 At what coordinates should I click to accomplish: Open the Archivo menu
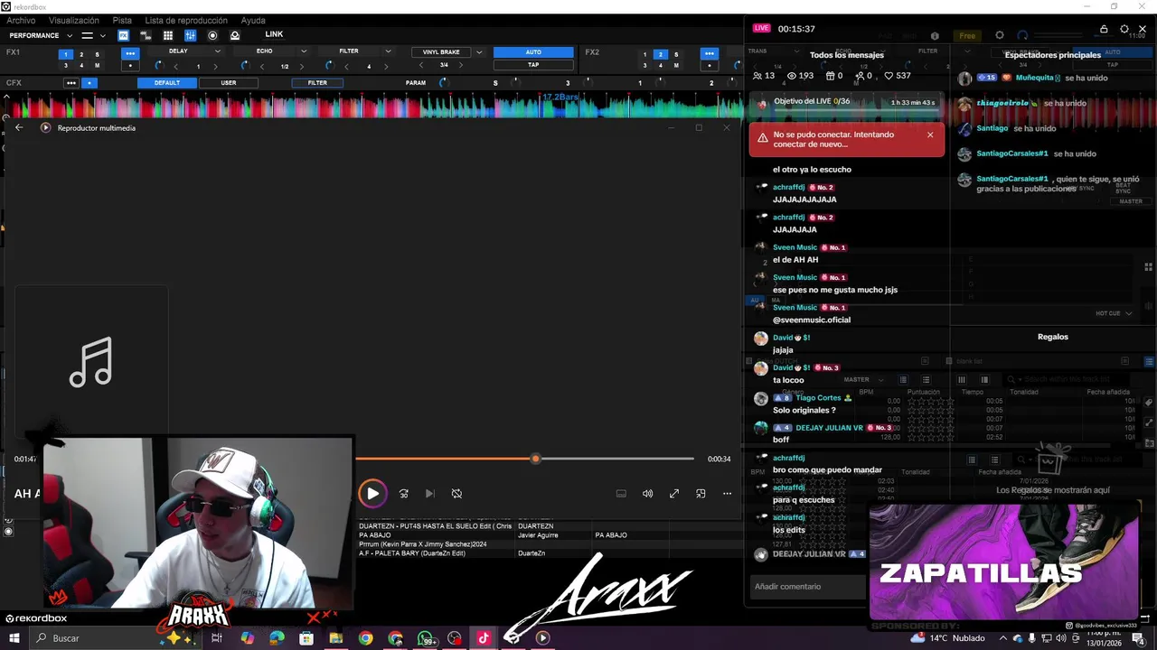point(21,21)
